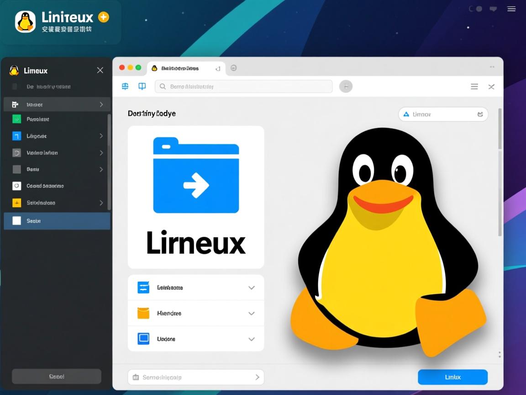The height and width of the screenshot is (395, 526).
Task: Click the gray button at the bottom of the sidebar
Action: [x=56, y=376]
